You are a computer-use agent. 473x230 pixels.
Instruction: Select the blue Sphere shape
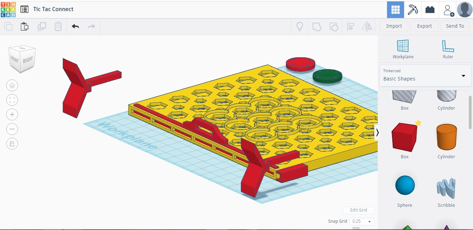point(405,186)
